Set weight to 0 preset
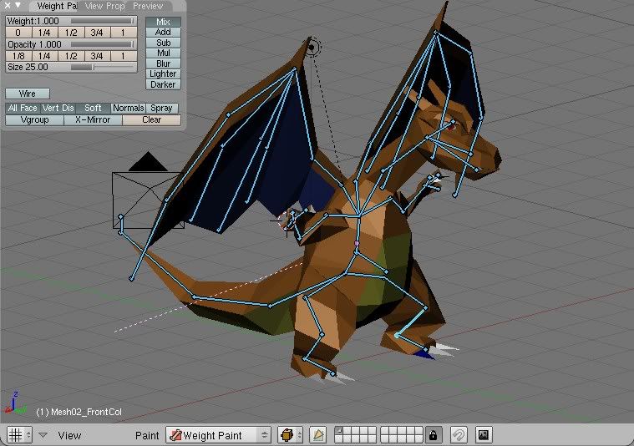The width and height of the screenshot is (634, 446). click(18, 33)
